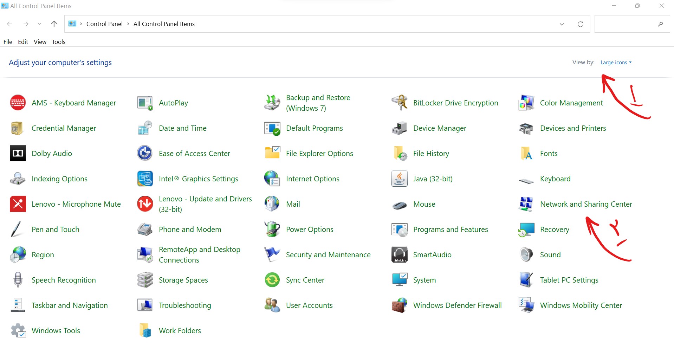Image resolution: width=674 pixels, height=355 pixels.
Task: Click the Keyboard icon
Action: (x=526, y=181)
